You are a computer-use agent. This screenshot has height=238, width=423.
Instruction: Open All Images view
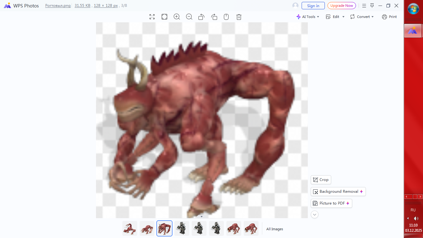(x=275, y=229)
